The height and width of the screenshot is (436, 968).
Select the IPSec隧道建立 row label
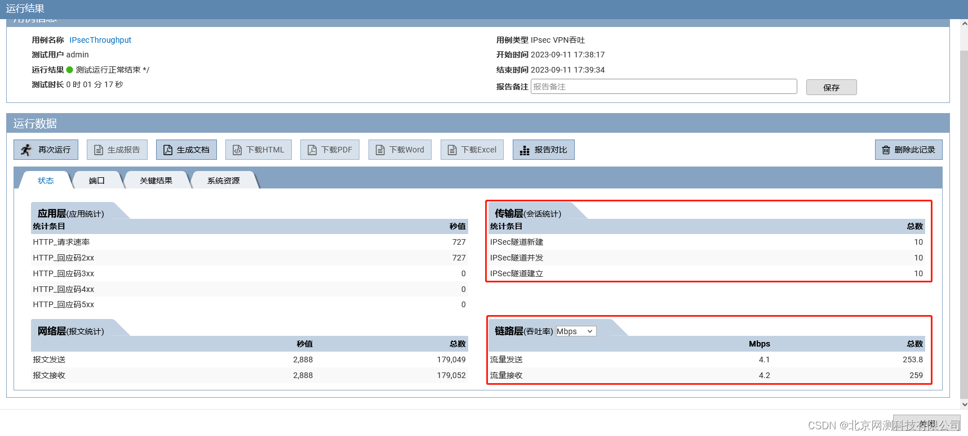(517, 273)
